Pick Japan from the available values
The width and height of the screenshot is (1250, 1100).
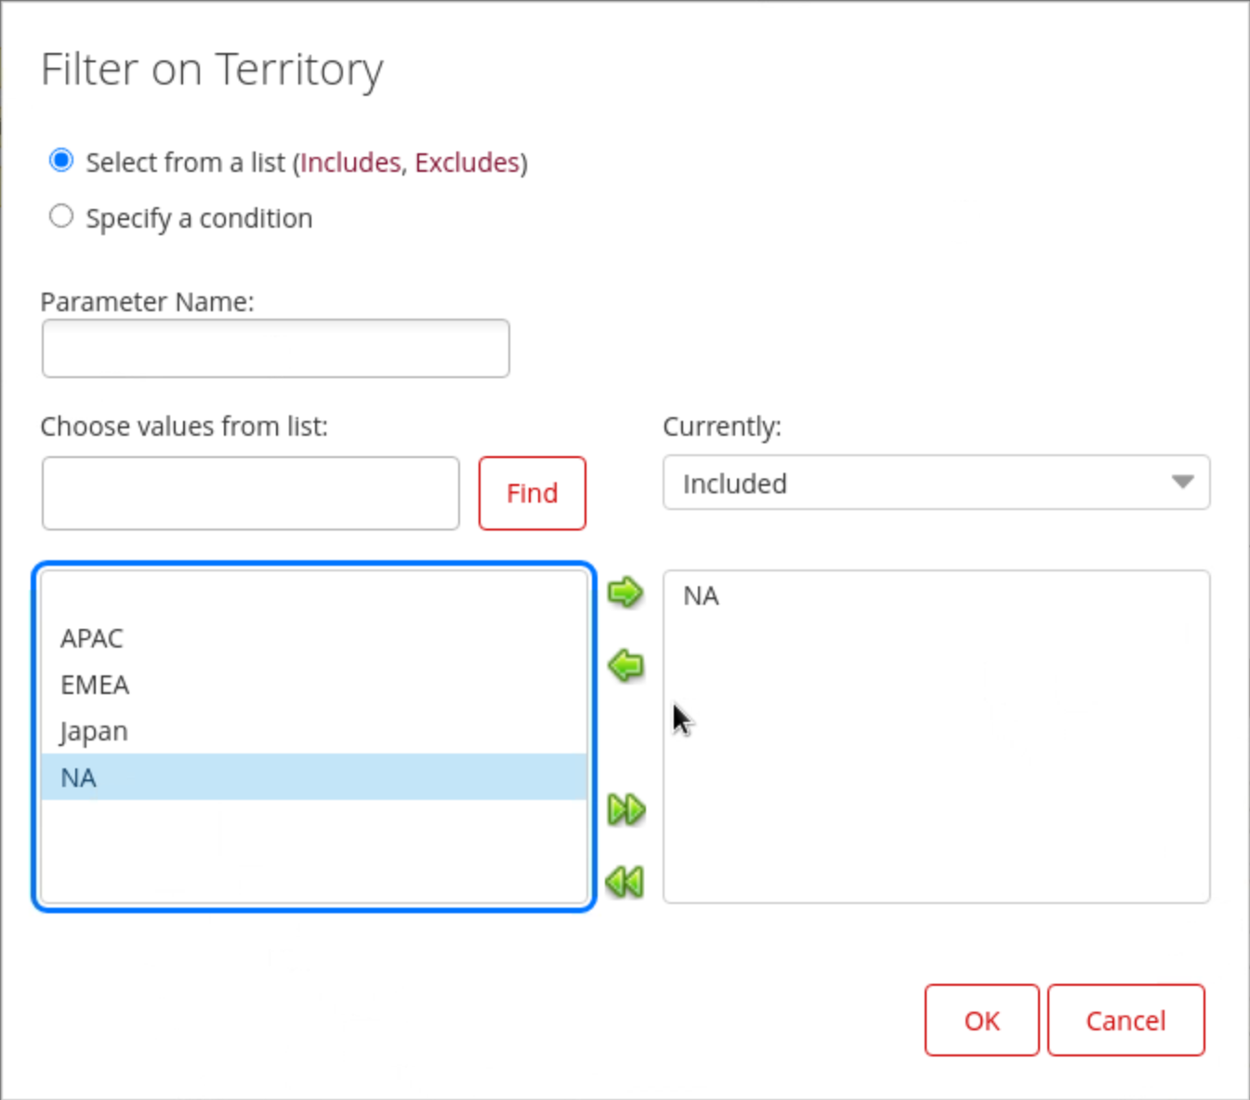(x=94, y=731)
